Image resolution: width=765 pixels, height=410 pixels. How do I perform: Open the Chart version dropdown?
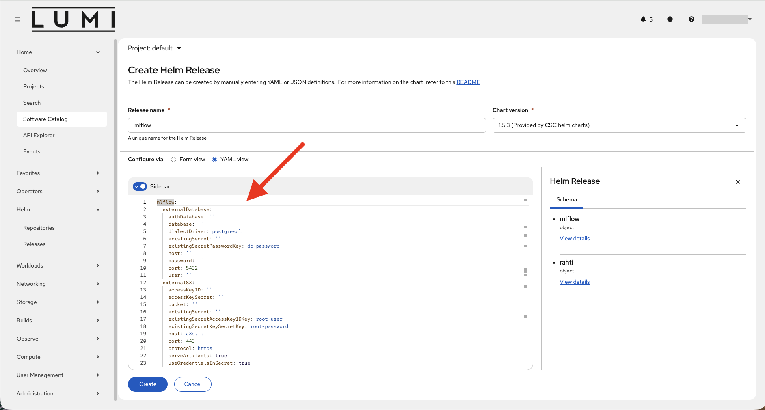click(737, 125)
